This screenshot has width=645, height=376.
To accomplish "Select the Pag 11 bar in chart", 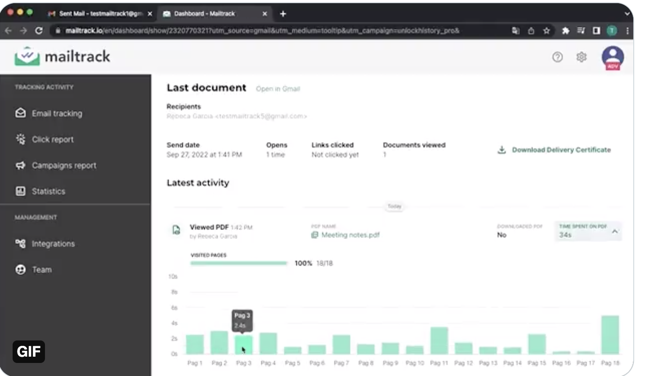I will tap(439, 340).
